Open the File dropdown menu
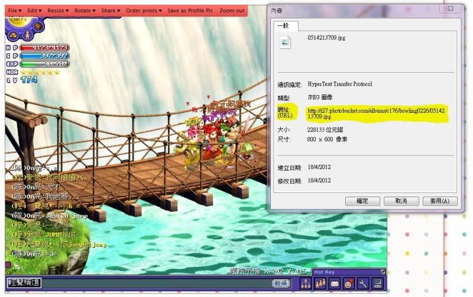The width and height of the screenshot is (473, 297). (x=14, y=11)
